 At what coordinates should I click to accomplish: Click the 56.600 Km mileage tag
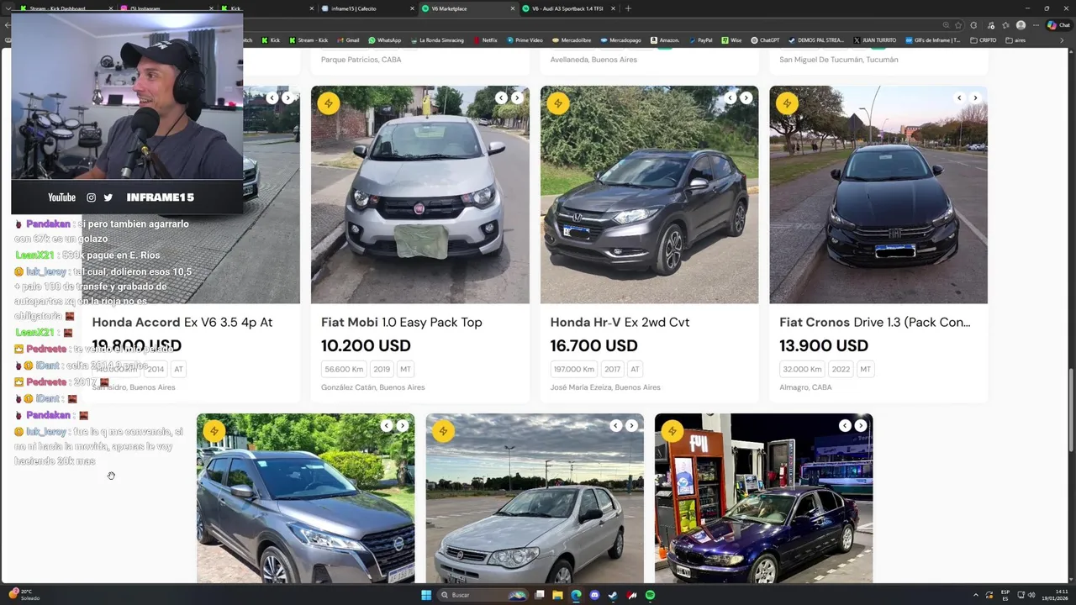[x=344, y=369]
